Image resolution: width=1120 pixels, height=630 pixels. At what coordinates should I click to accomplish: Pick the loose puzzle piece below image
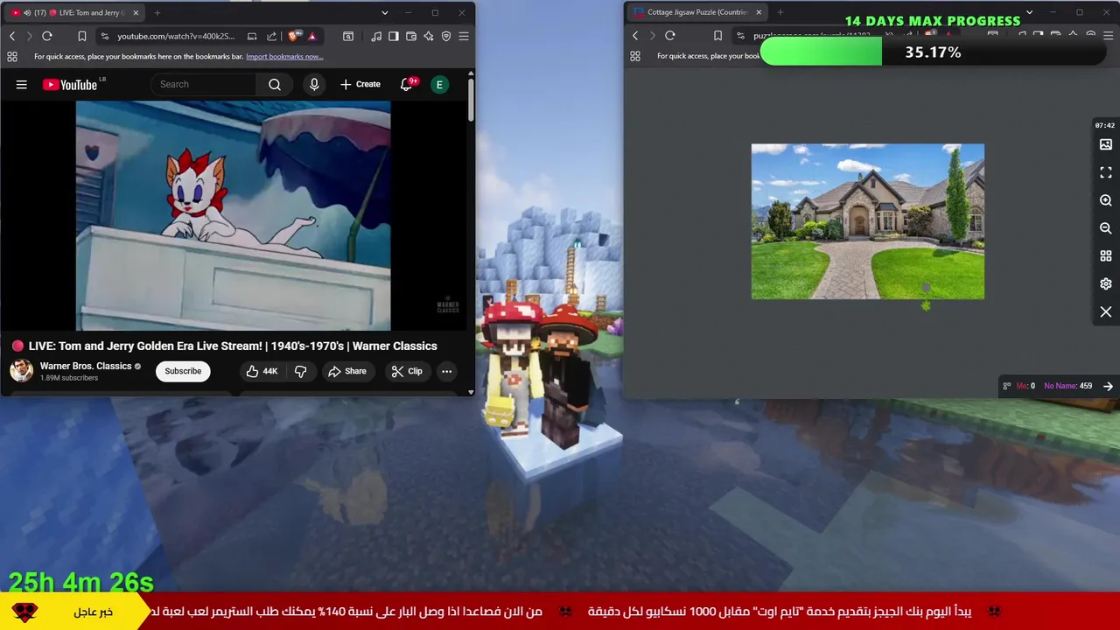926,305
